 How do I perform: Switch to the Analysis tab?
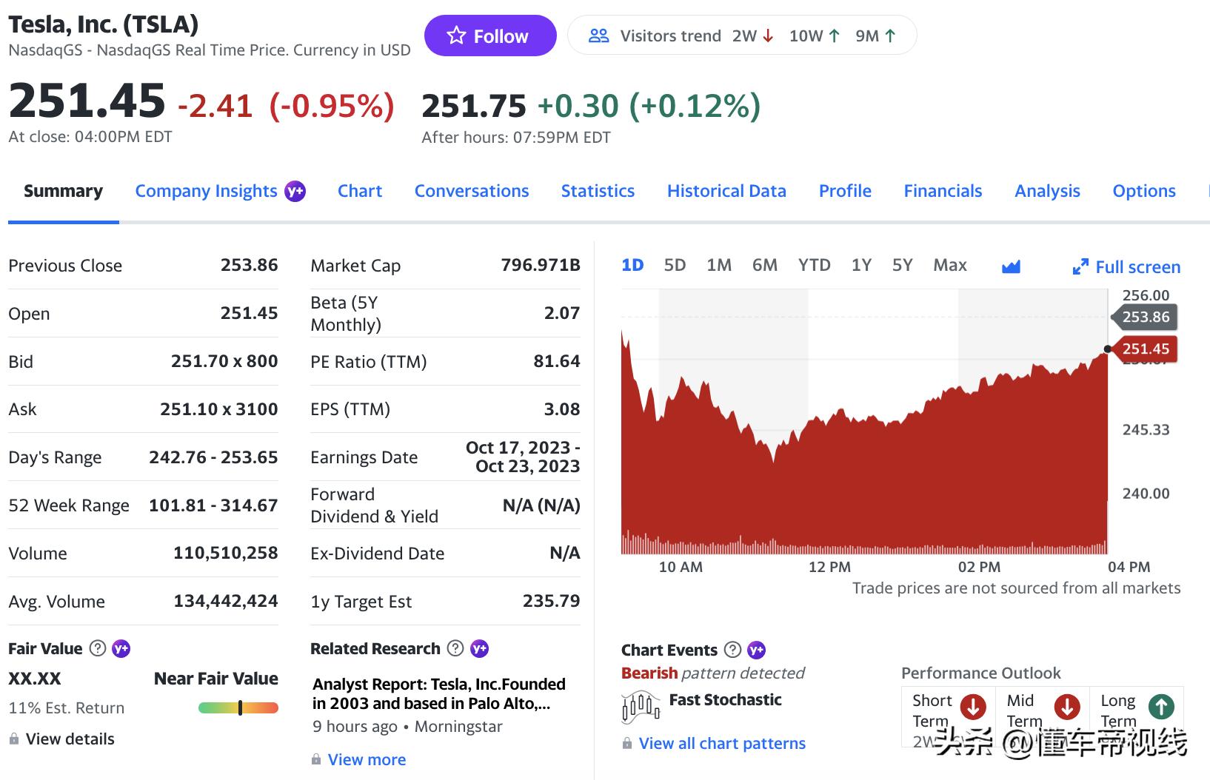tap(1047, 191)
